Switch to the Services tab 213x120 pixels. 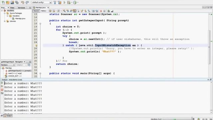[21, 8]
